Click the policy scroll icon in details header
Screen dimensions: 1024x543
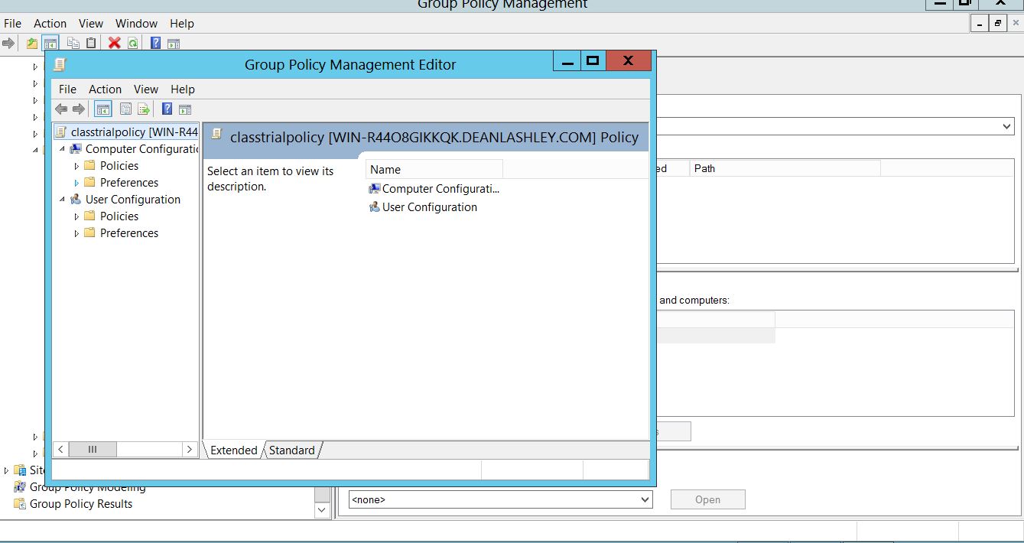pos(216,135)
